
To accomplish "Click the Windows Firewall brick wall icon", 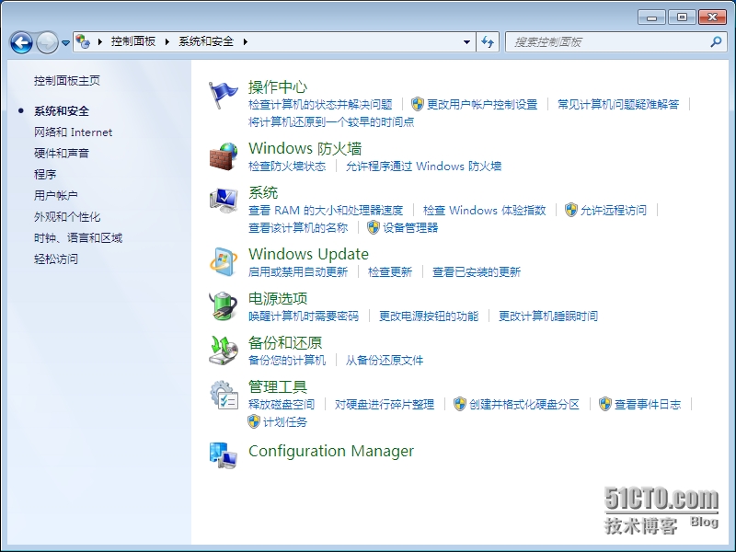I will 224,156.
